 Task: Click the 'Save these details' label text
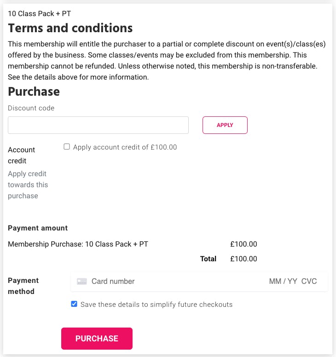pyautogui.click(x=156, y=305)
